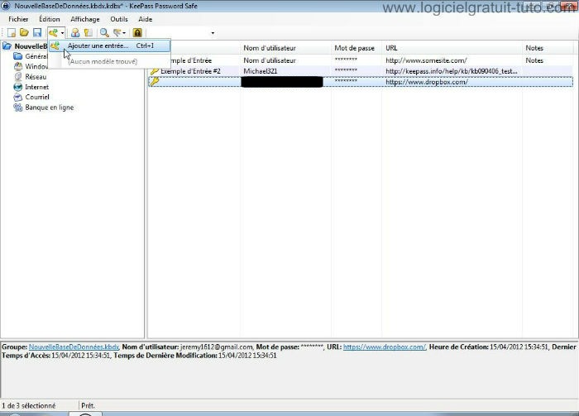Click the jeremy1612@gmail.com text in the details pane
Screen dimensions: 579x416
(217, 347)
